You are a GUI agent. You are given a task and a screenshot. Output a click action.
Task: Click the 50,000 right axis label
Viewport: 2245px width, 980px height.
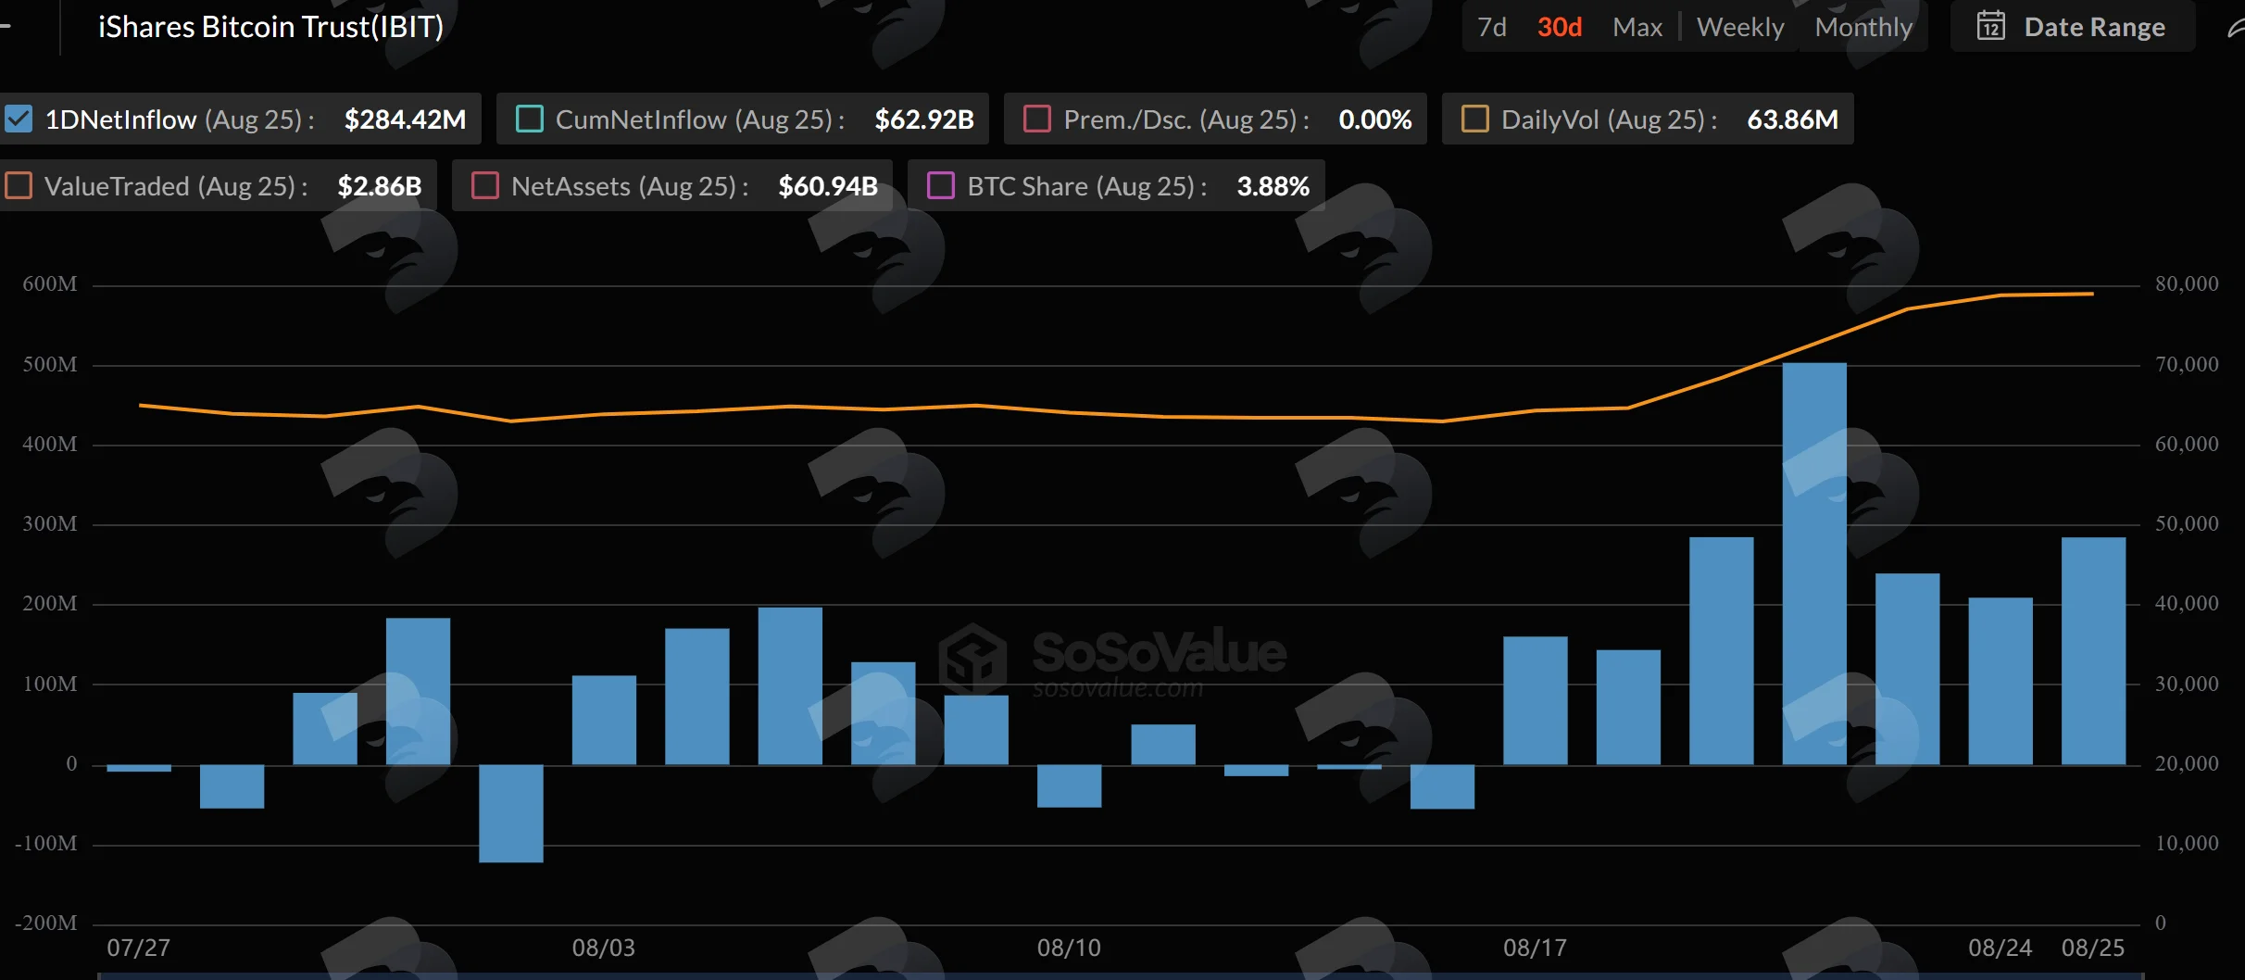pyautogui.click(x=2187, y=523)
